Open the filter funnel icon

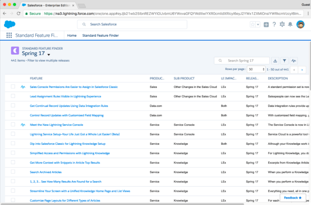coord(284,61)
